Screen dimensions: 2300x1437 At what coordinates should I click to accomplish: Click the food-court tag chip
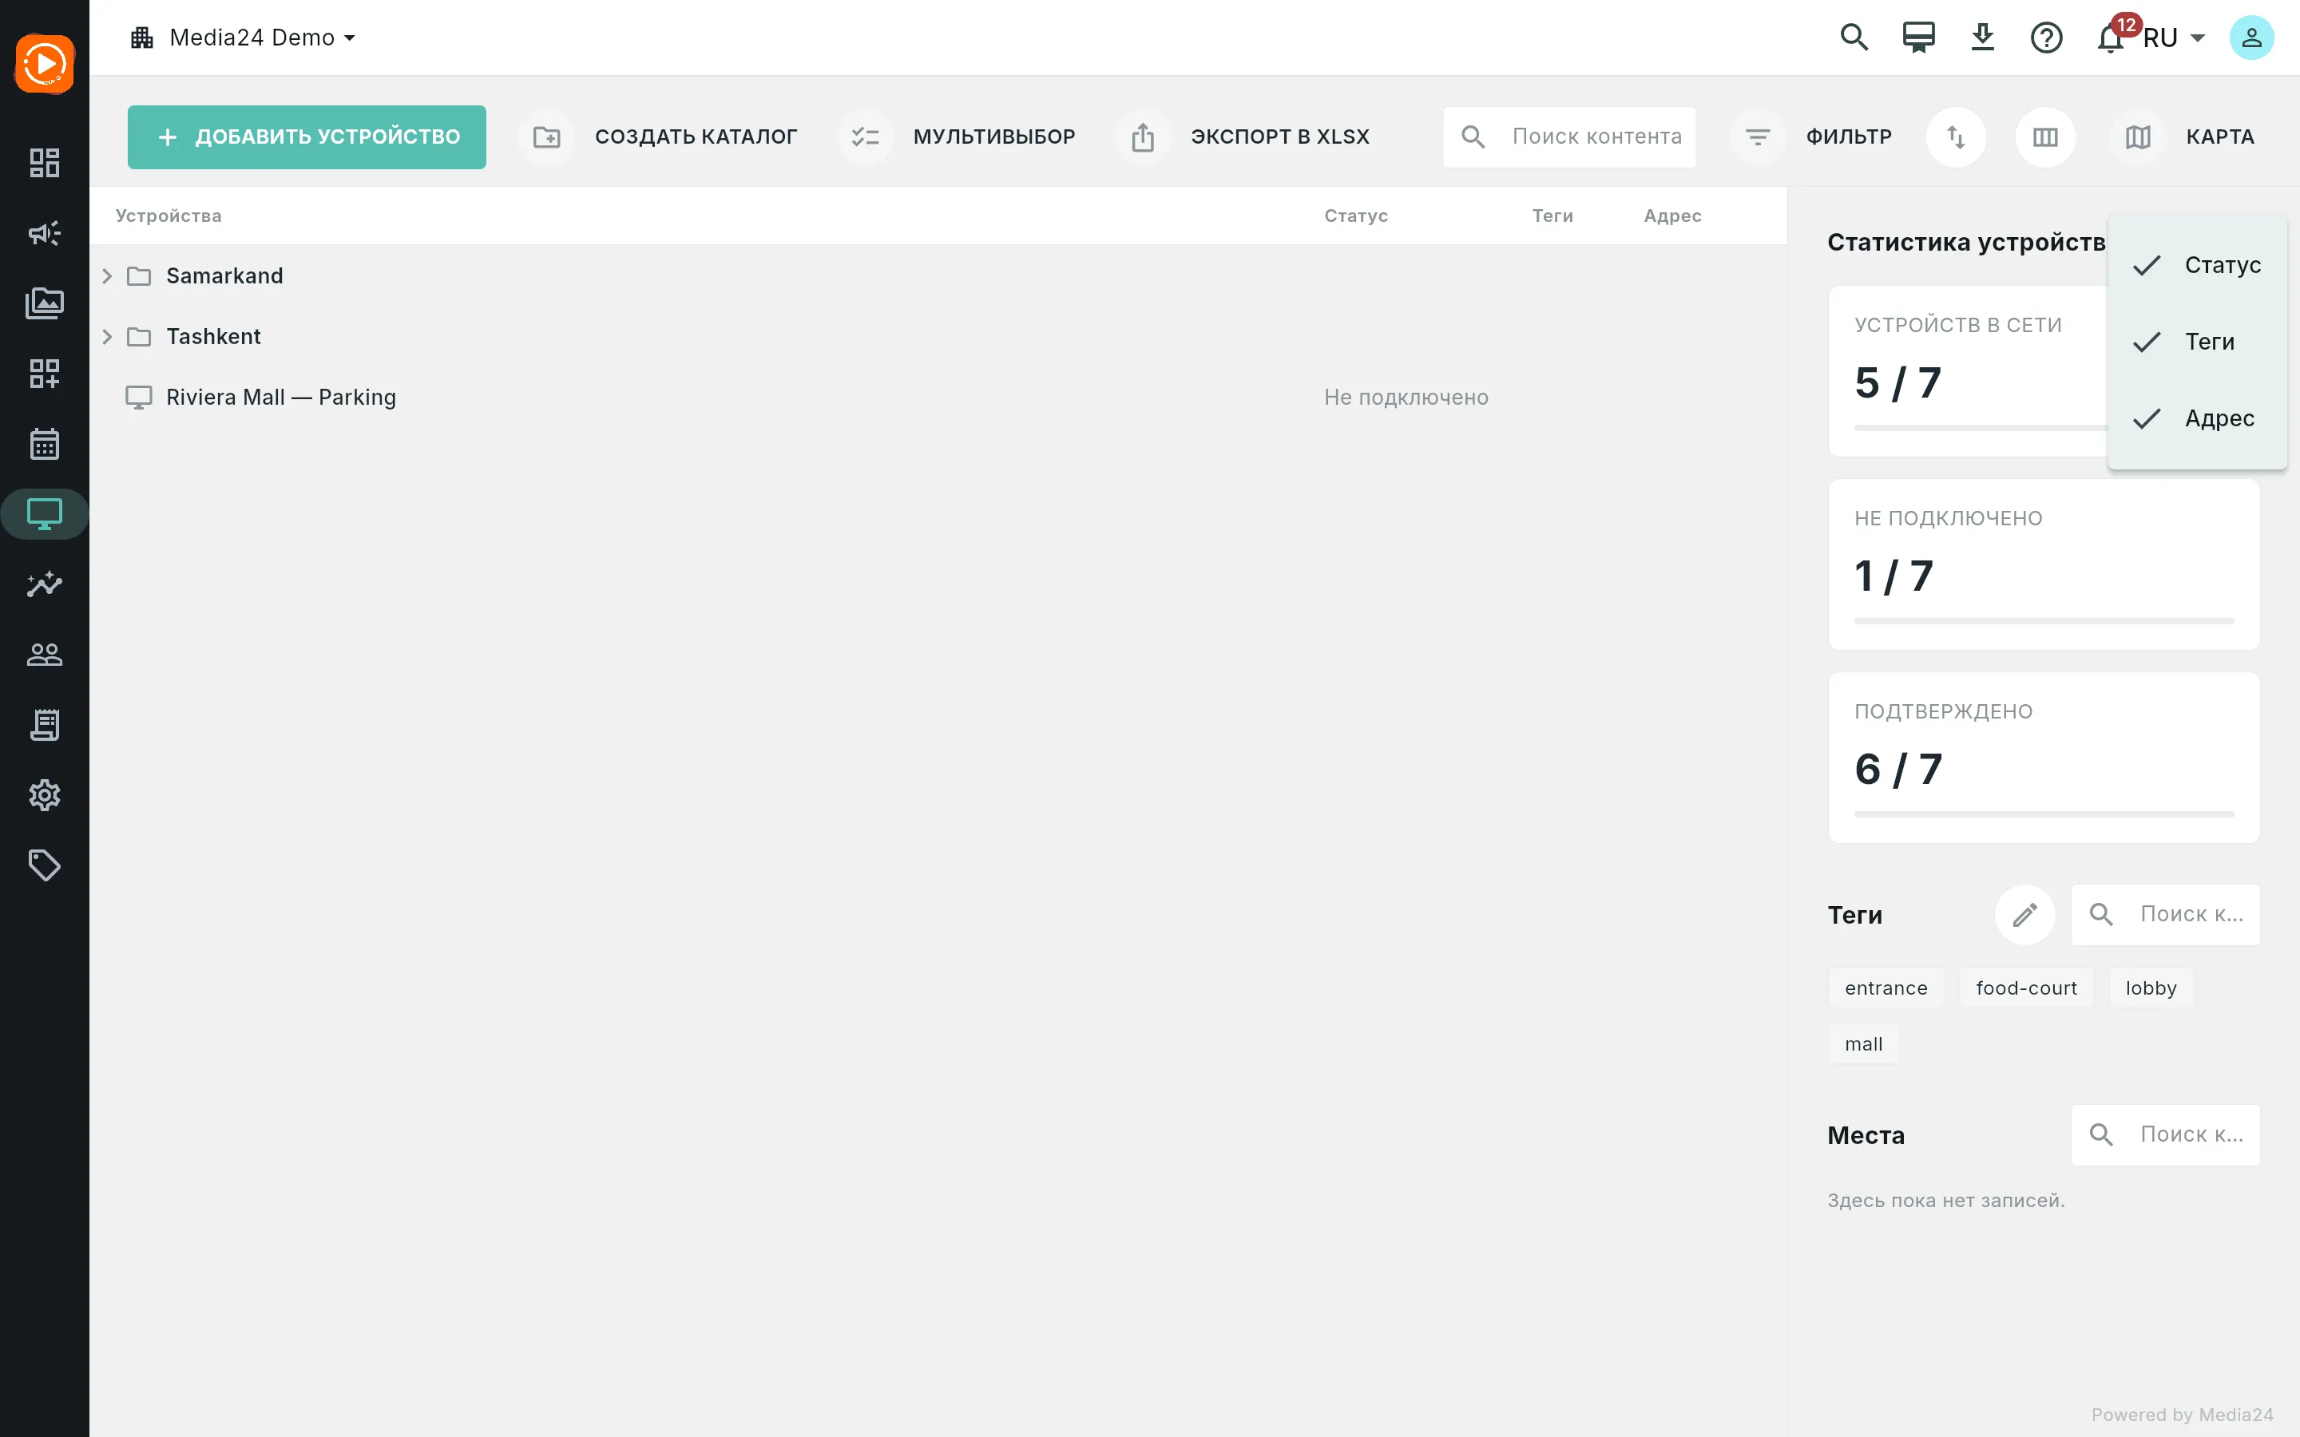[2026, 988]
